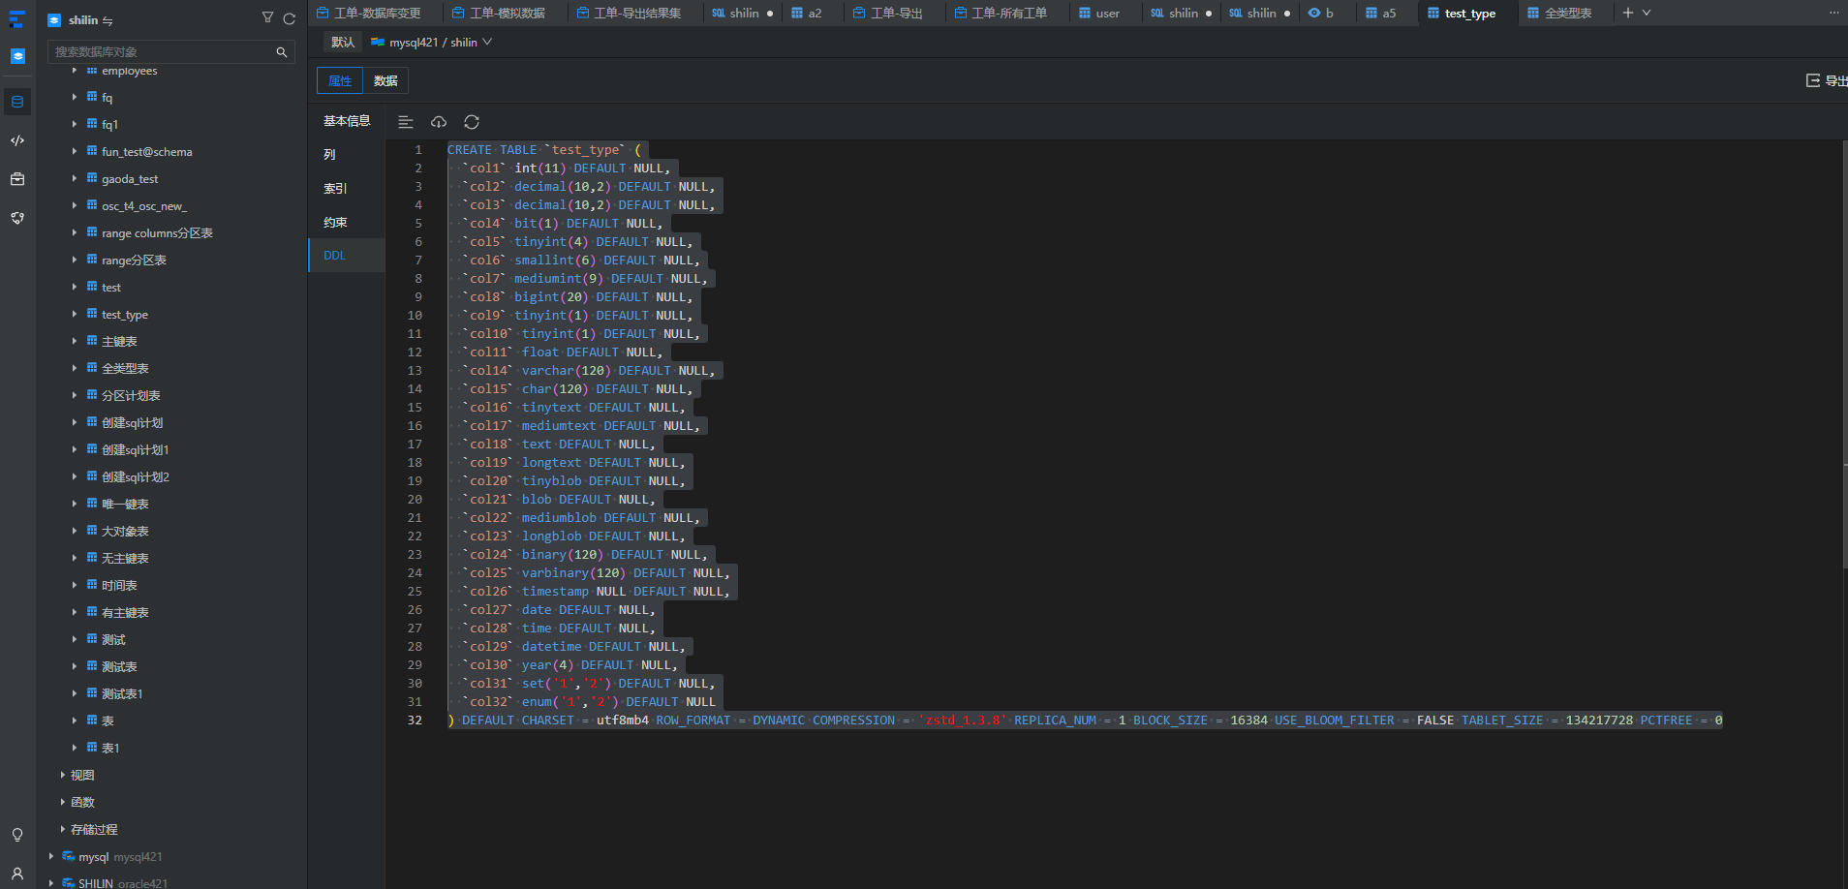Screen dimensions: 1848x889
Task: Open the mysql421 / shilin database dropdown
Action: pos(431,42)
